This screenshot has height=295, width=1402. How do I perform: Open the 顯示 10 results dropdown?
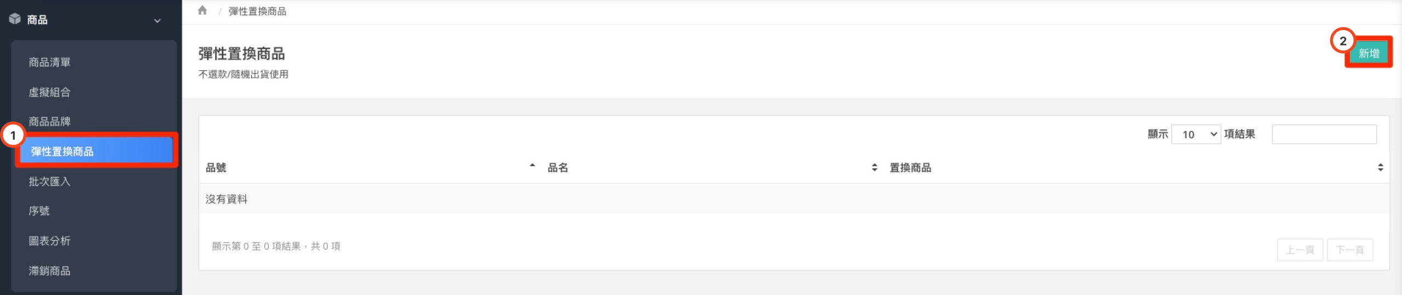pyautogui.click(x=1196, y=134)
